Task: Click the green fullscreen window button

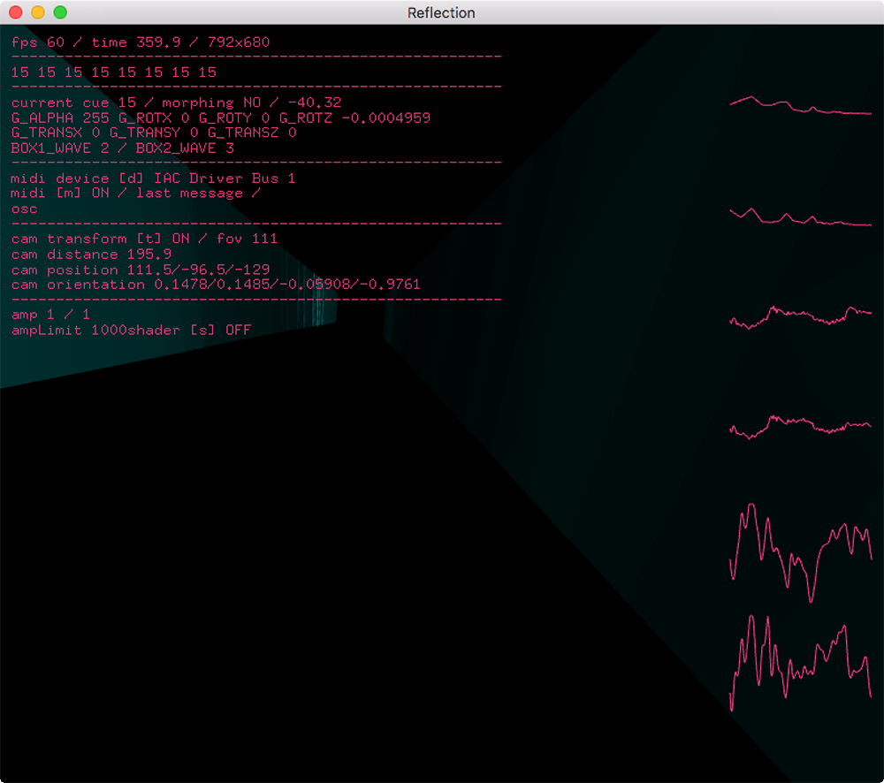Action: pyautogui.click(x=60, y=12)
